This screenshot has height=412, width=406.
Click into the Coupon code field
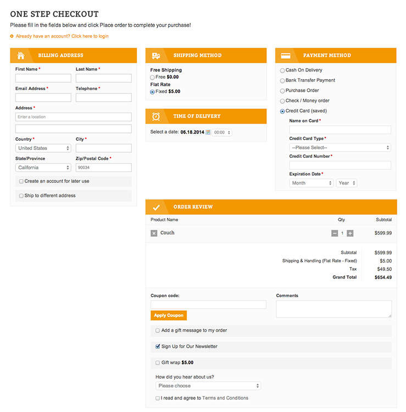point(208,304)
